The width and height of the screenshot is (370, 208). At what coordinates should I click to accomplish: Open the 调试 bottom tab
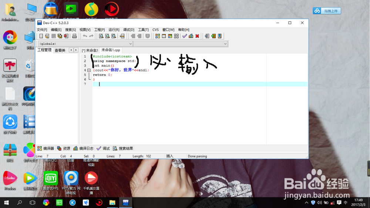[x=103, y=148]
